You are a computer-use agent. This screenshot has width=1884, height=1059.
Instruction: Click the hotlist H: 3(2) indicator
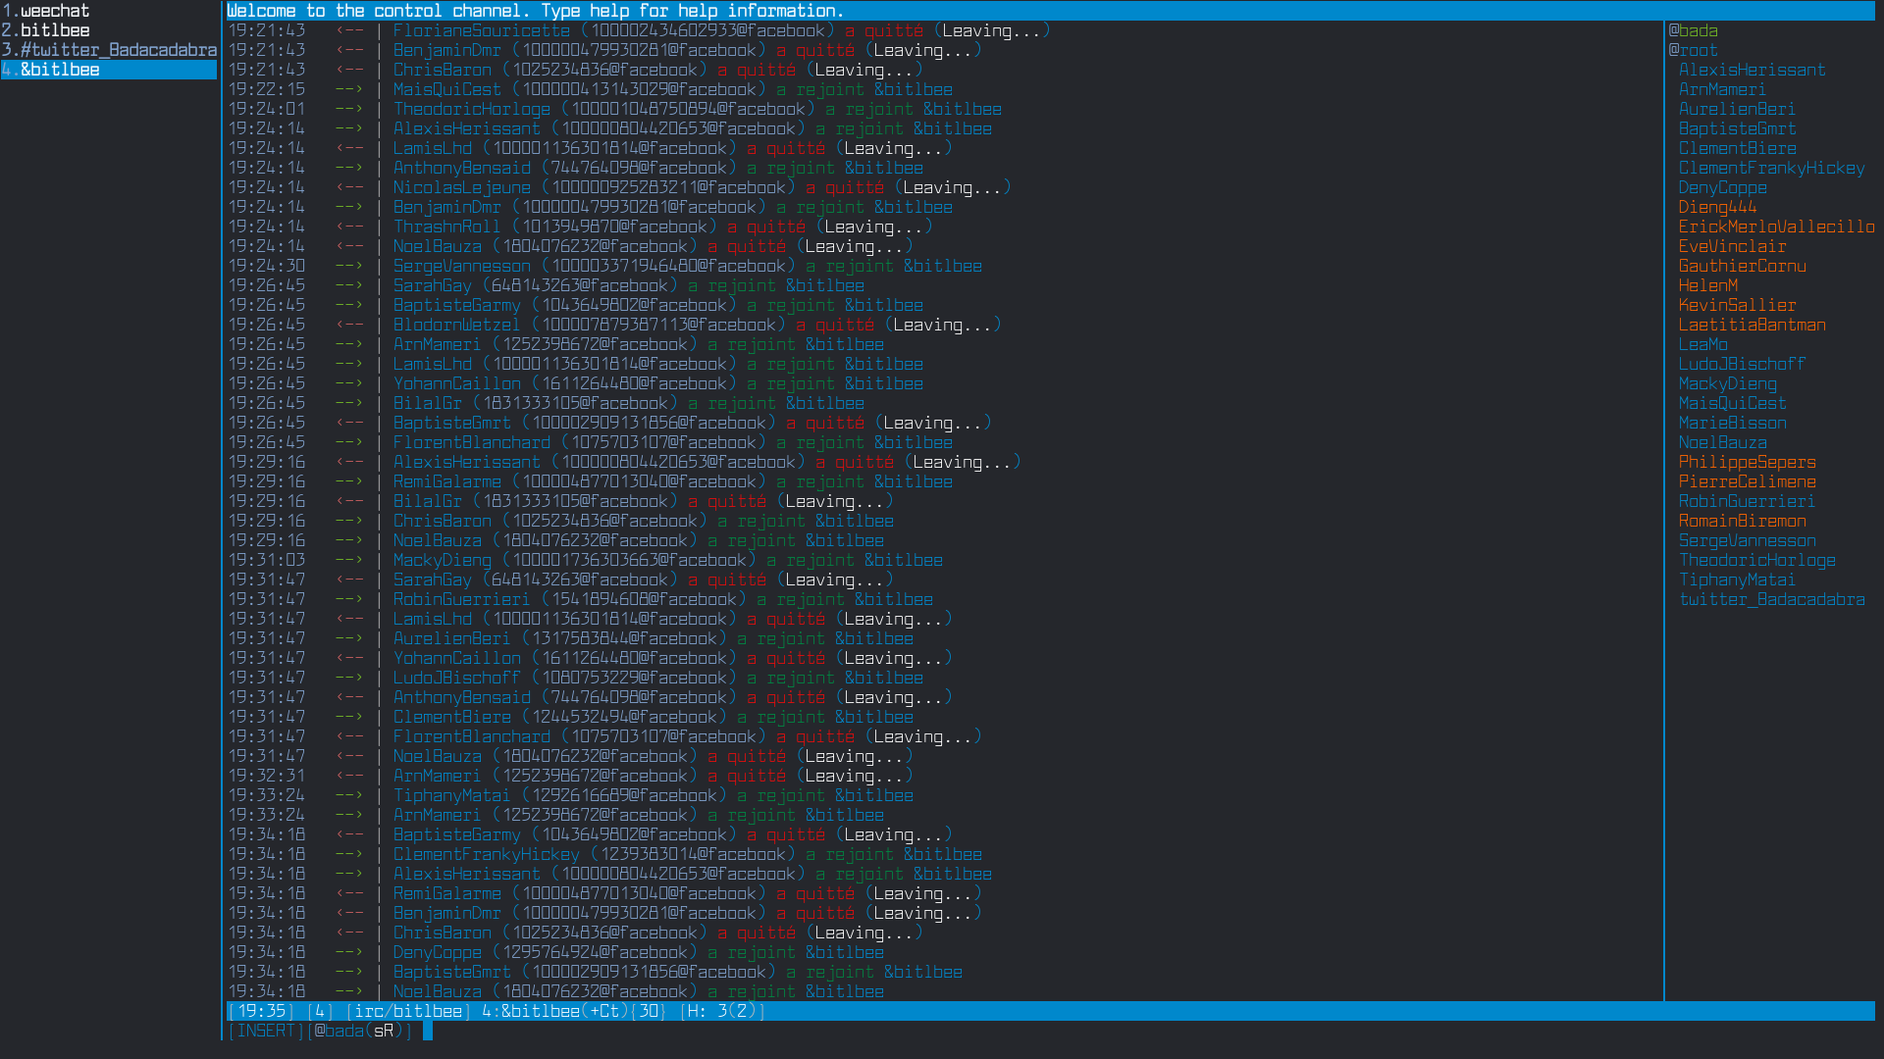point(722,1011)
